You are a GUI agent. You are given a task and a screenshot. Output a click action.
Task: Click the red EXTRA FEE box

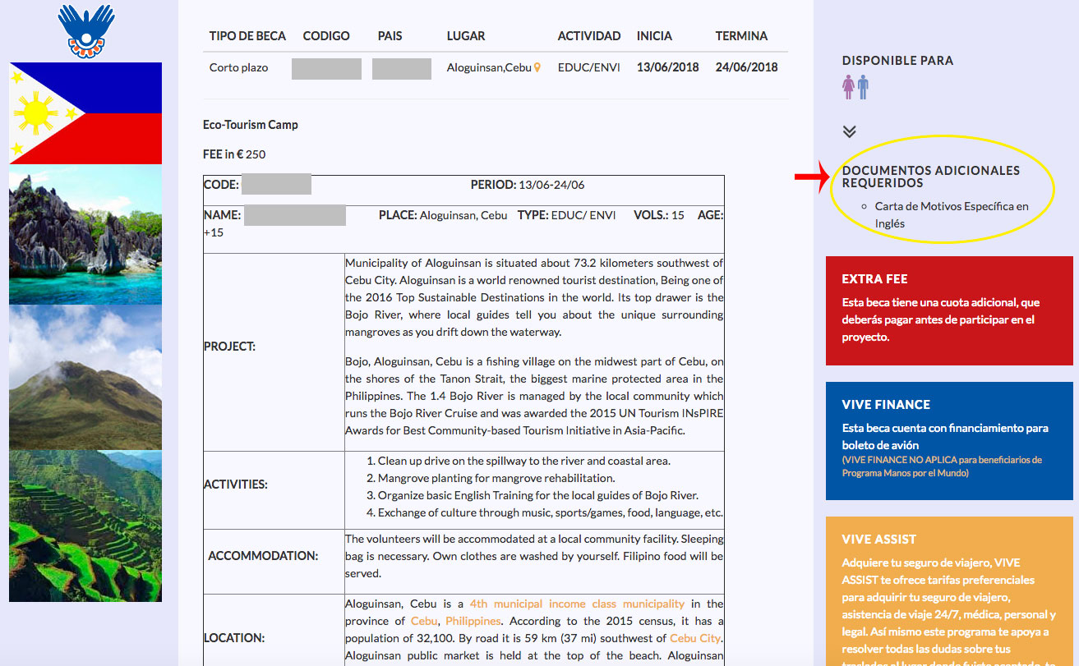pos(949,310)
